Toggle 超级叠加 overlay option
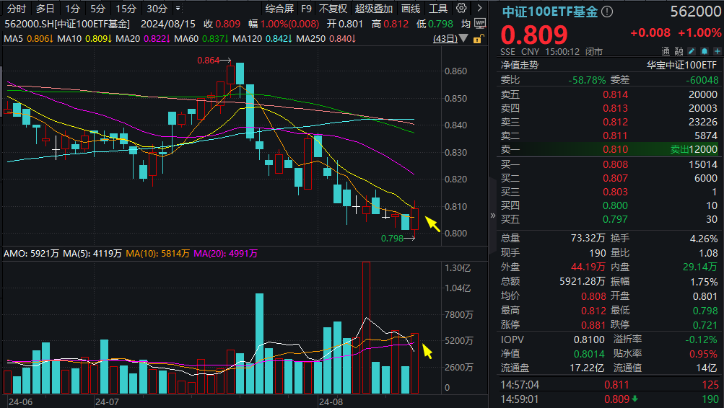The width and height of the screenshot is (724, 408). coord(373,9)
